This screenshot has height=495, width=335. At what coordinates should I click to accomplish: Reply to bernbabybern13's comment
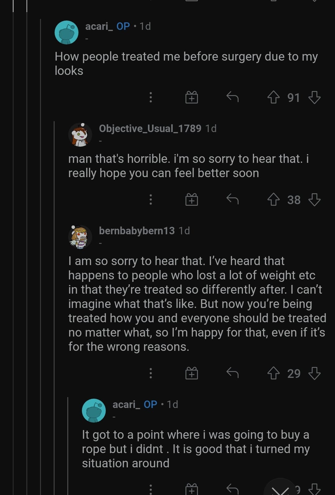click(232, 373)
